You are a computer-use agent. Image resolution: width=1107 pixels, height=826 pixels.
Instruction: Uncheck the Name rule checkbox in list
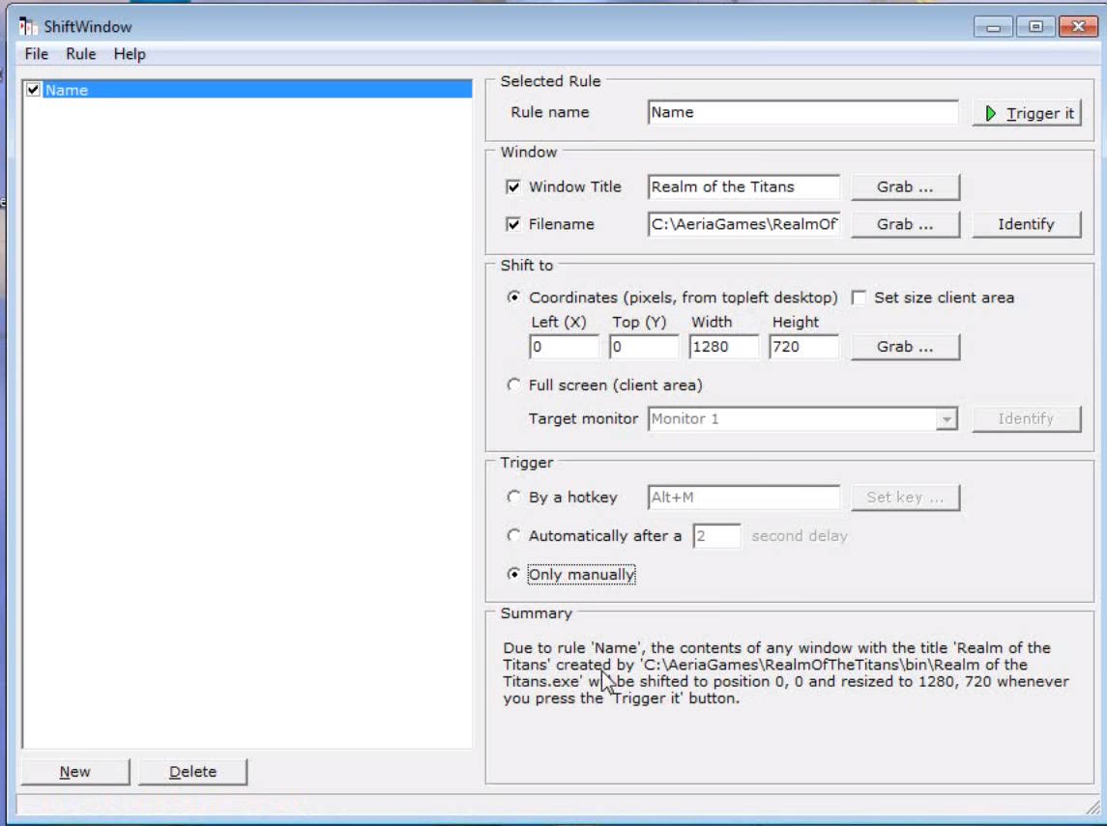(34, 90)
